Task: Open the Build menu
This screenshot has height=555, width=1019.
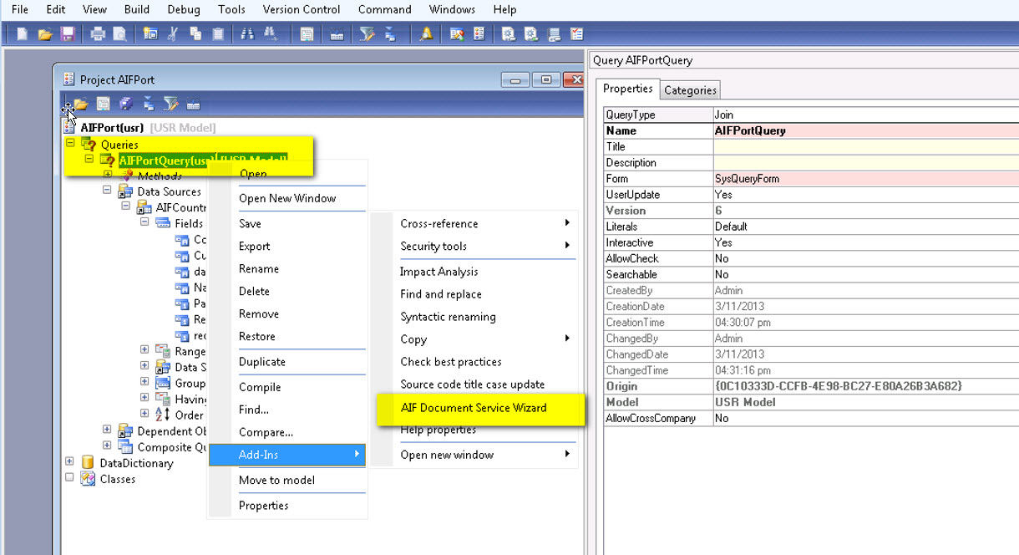Action: point(136,9)
